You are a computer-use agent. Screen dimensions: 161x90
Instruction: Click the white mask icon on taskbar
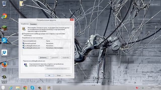point(3,88)
